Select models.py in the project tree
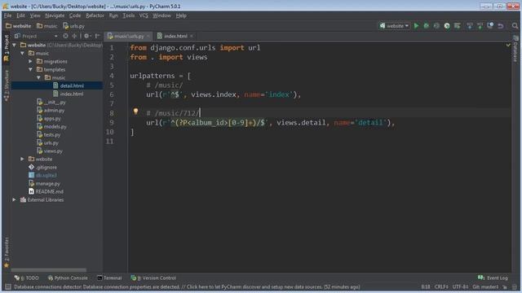This screenshot has height=293, width=522. (55, 127)
